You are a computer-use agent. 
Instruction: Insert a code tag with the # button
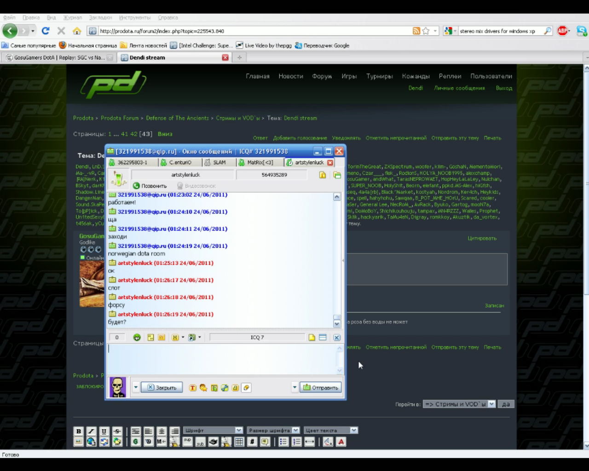click(252, 442)
